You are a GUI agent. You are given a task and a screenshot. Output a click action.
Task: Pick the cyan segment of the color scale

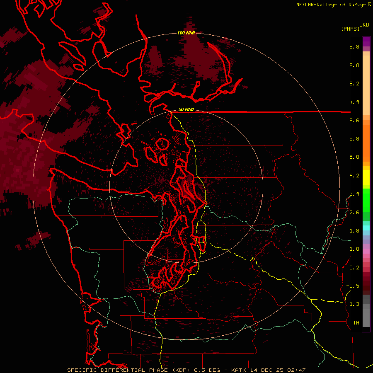[x=366, y=228]
